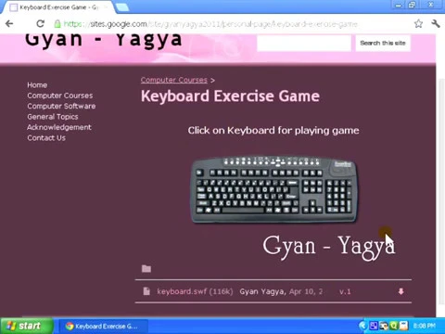This screenshot has width=445, height=334.
Task: Open Computer Courses in the sidebar
Action: (x=60, y=96)
